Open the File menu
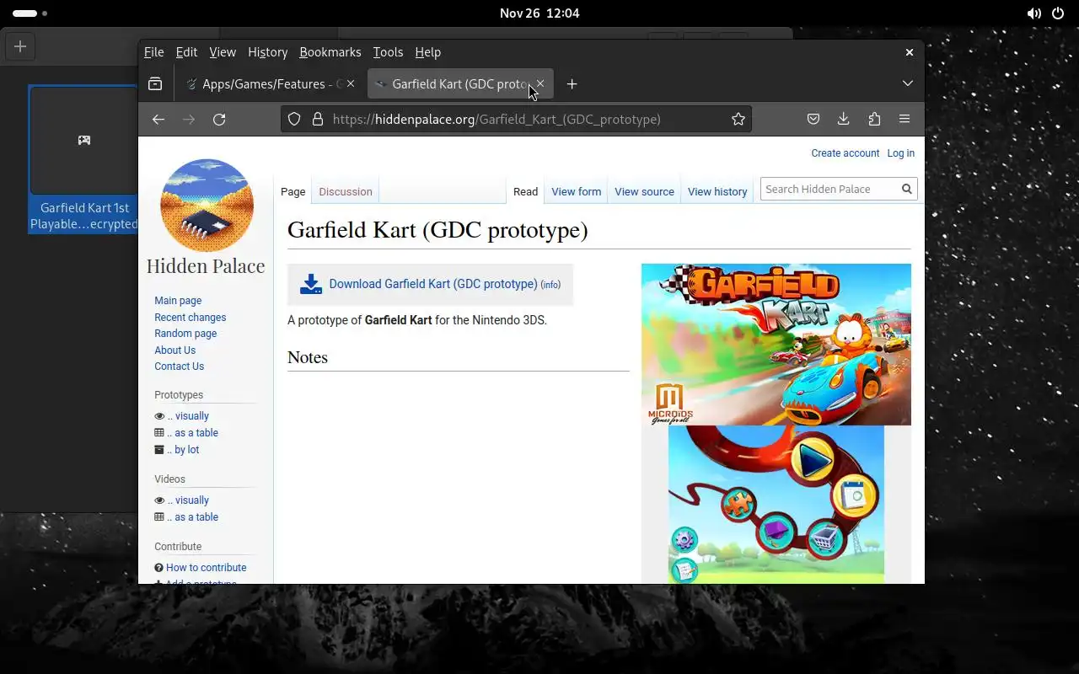Viewport: 1079px width, 674px height. 154,52
